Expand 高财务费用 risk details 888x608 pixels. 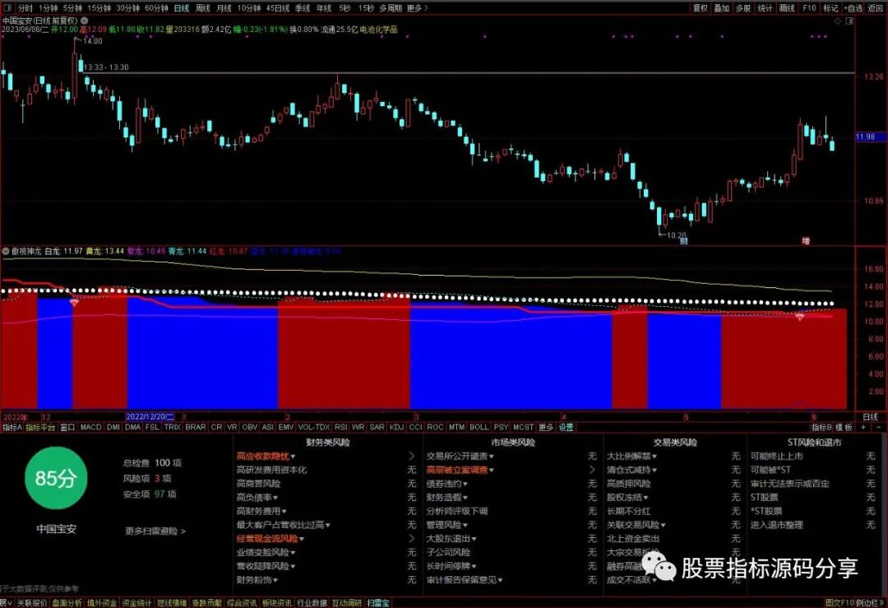pyautogui.click(x=261, y=511)
